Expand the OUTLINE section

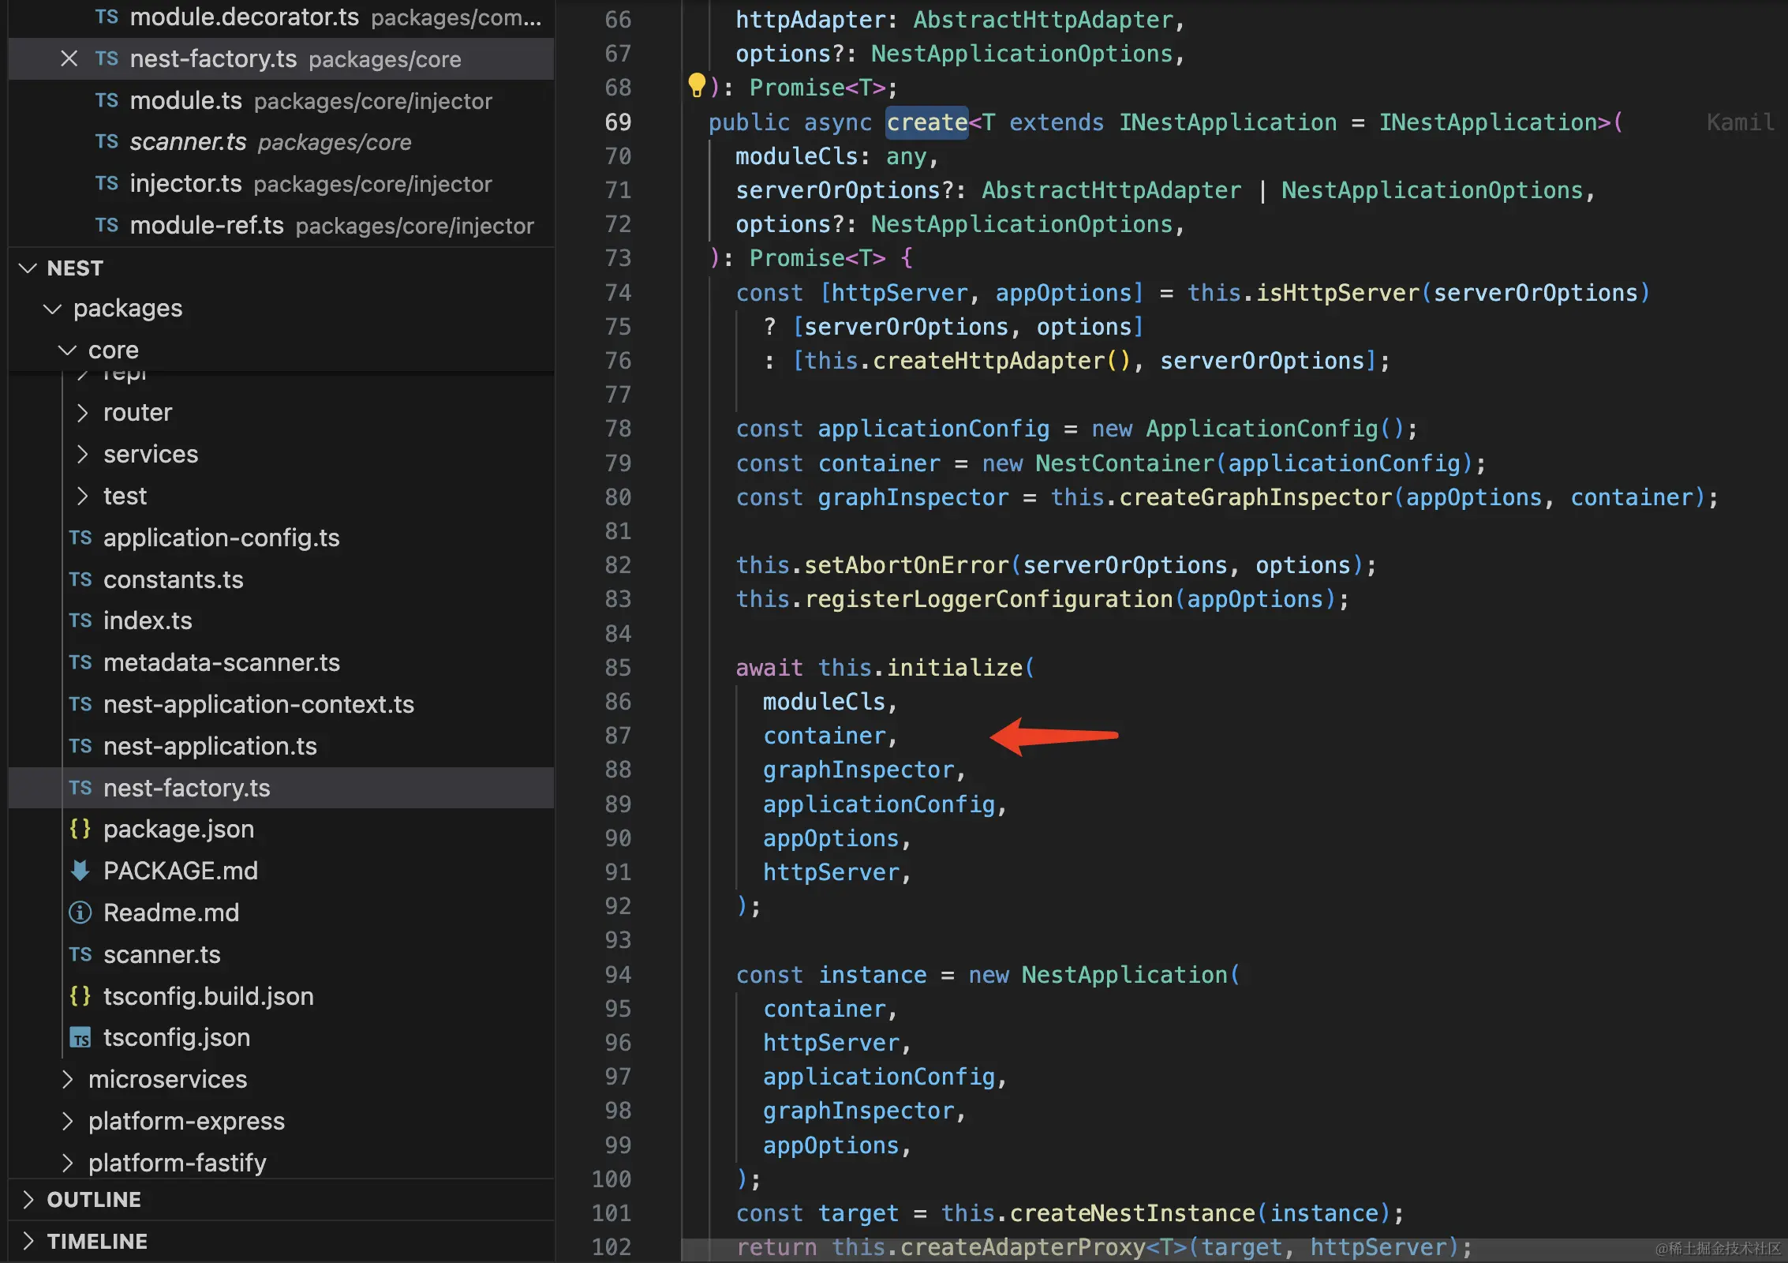pos(28,1200)
